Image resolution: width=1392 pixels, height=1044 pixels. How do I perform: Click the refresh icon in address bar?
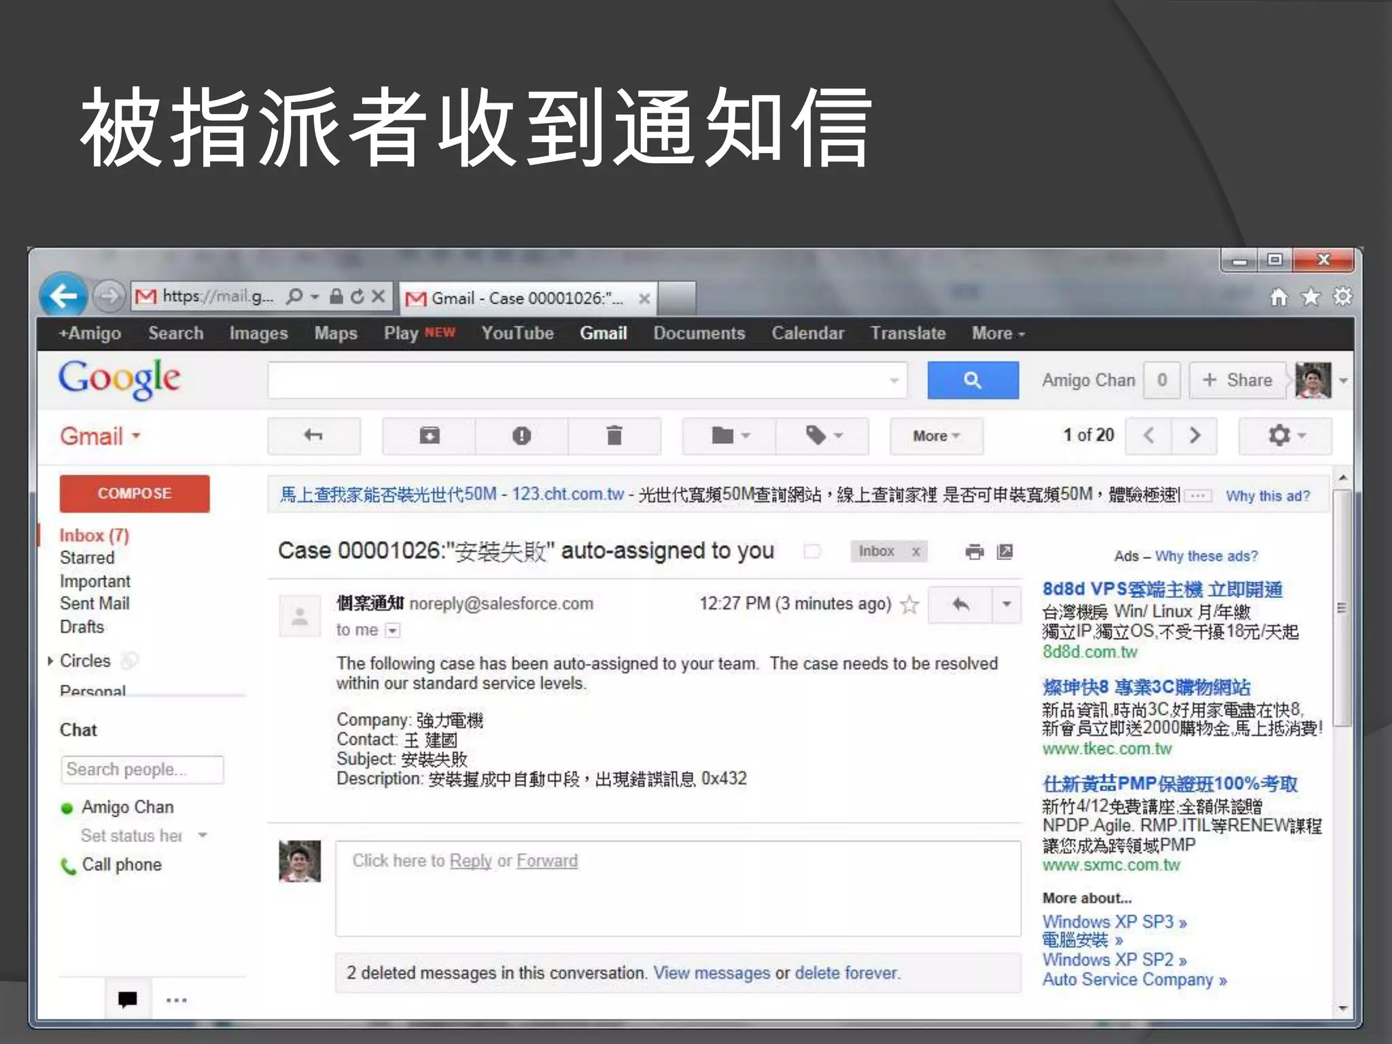(358, 296)
